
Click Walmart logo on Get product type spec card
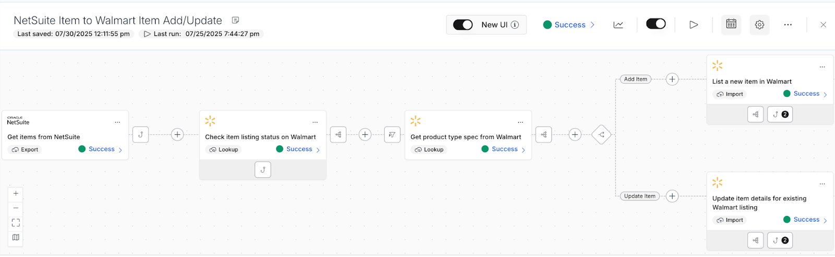pyautogui.click(x=415, y=121)
